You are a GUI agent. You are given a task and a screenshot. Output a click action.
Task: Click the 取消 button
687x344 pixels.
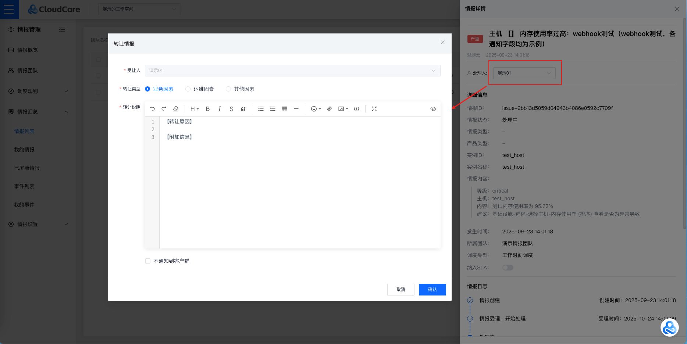pos(401,290)
